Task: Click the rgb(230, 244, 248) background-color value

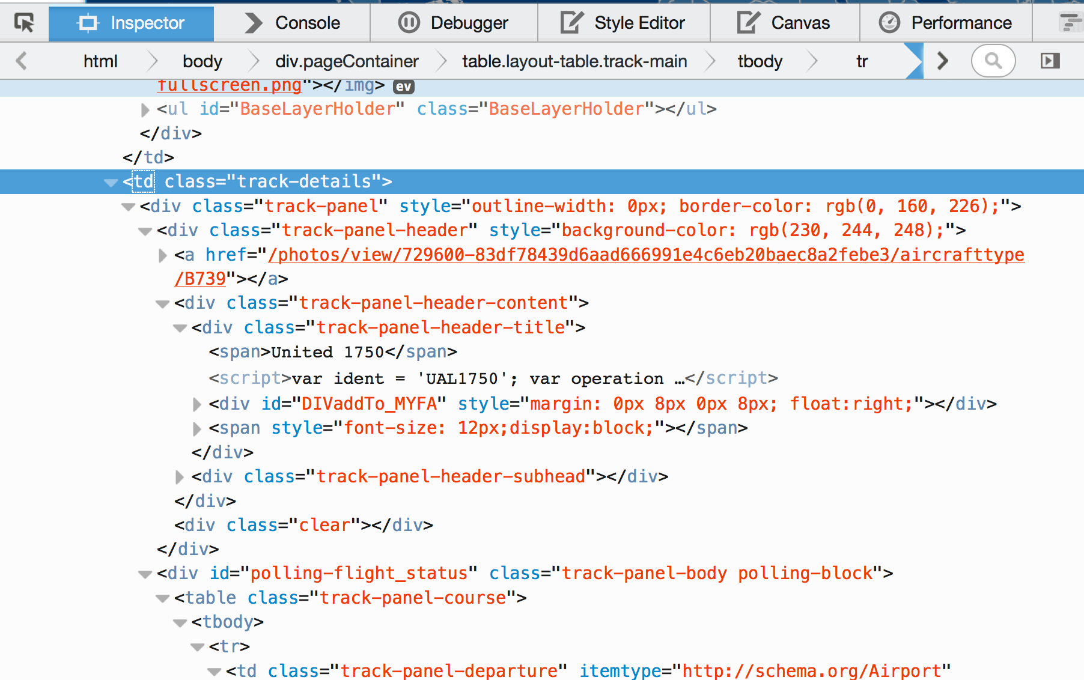Action: point(841,230)
